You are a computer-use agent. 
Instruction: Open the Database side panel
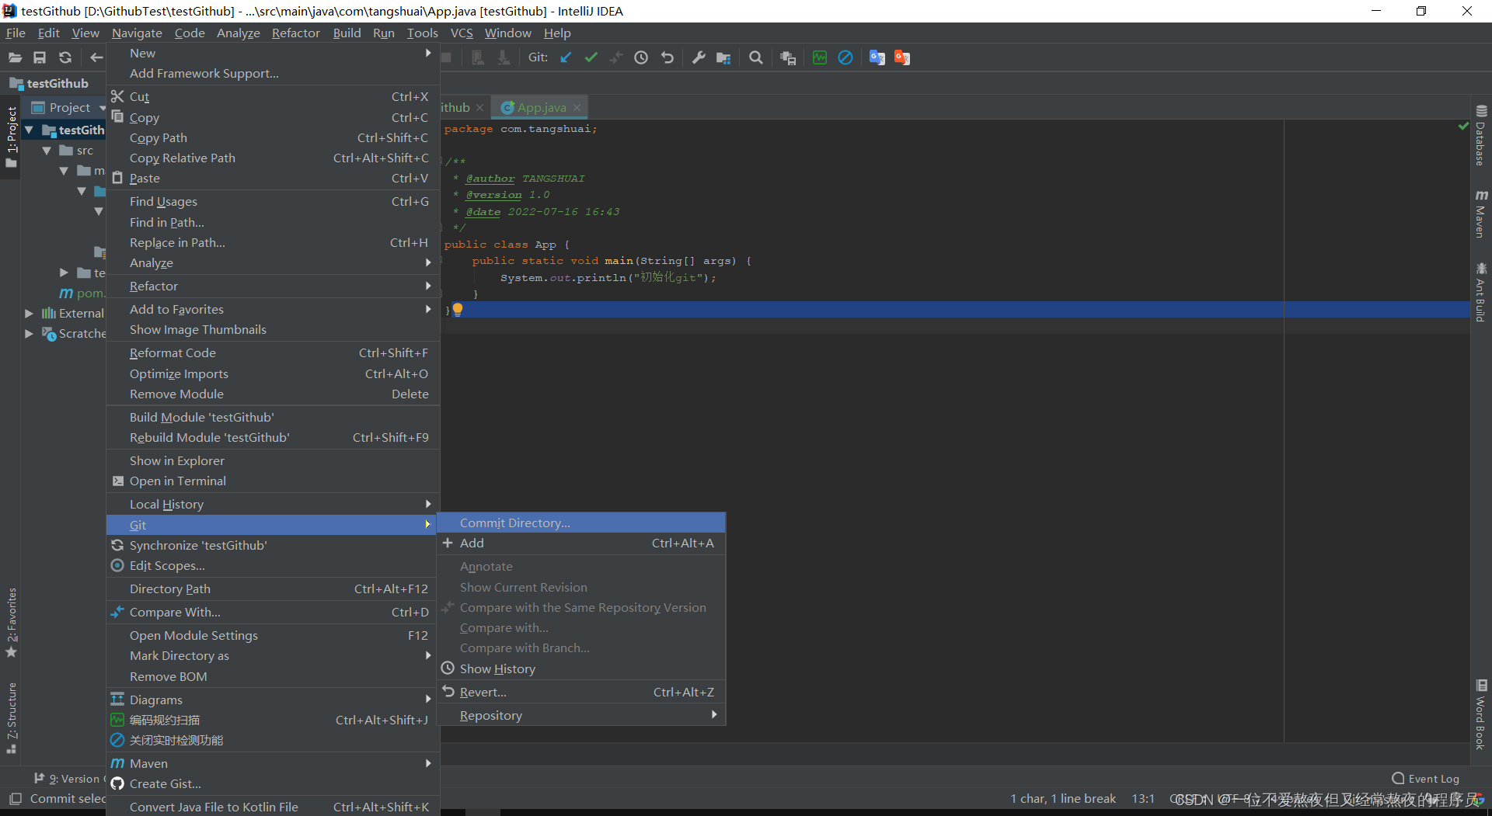click(1481, 136)
